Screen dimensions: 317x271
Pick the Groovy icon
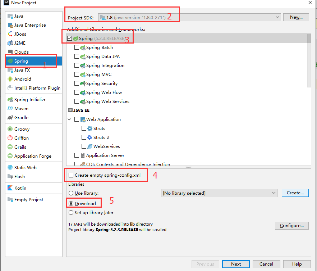pyautogui.click(x=10, y=129)
